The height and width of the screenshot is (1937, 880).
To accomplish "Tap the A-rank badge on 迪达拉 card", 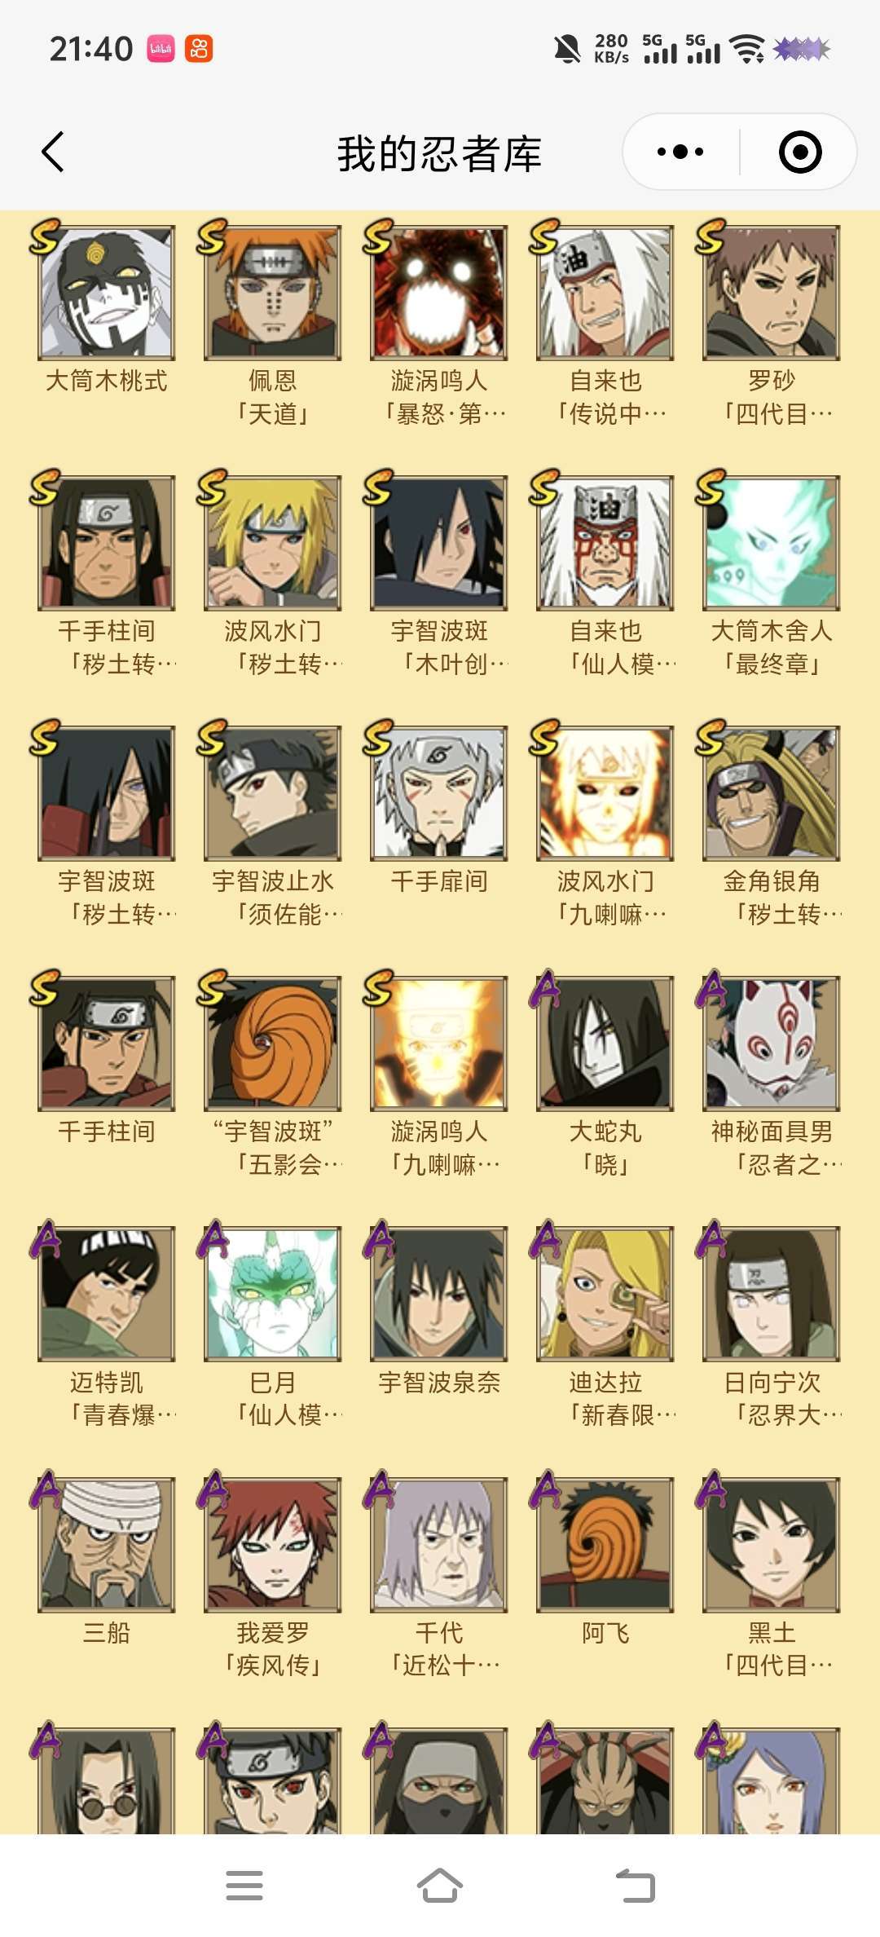I will (546, 1238).
